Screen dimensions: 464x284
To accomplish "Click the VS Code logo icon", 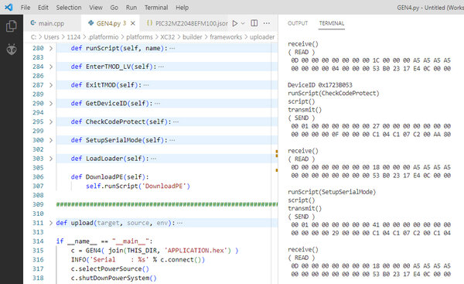I will [9, 7].
